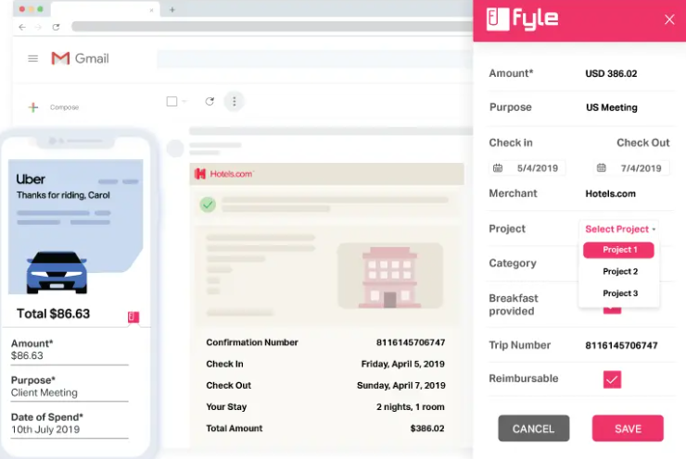Viewport: 686px width, 459px height.
Task: Toggle the Breakfast provided checkbox
Action: tap(612, 310)
